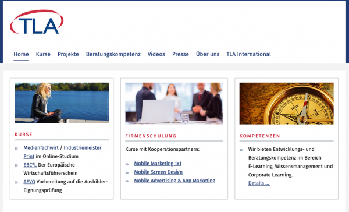Open the Kurse navigation item
Screen dimensions: 349x212
43,54
